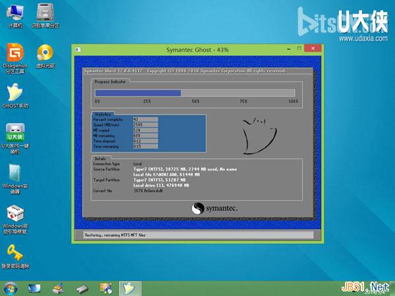Image resolution: width=395 pixels, height=296 pixels.
Task: Open the 识别苹果分区 drive icon
Action: (45, 16)
